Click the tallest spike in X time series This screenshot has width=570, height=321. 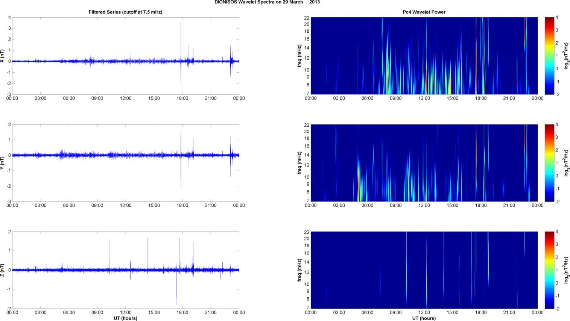181,23
